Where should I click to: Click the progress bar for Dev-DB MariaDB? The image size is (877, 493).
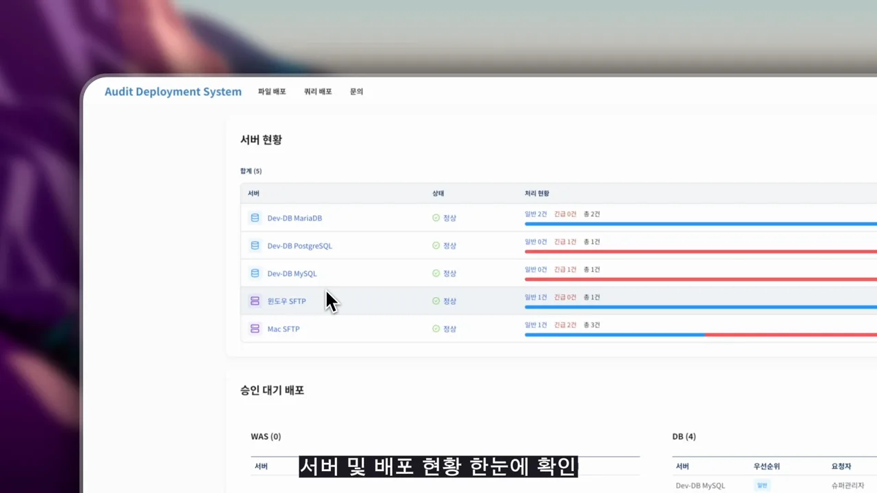(x=701, y=224)
